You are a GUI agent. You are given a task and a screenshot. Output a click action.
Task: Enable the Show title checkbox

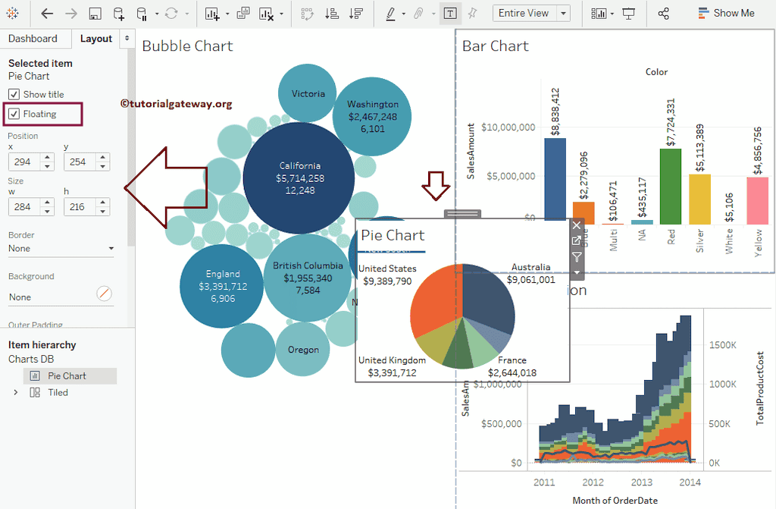[14, 94]
